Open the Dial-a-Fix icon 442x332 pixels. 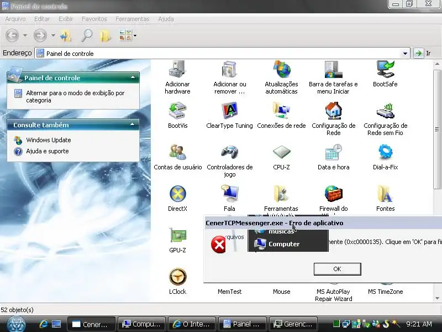pos(385,152)
